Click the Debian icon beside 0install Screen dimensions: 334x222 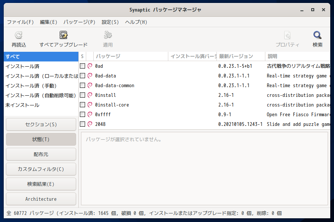click(x=90, y=95)
